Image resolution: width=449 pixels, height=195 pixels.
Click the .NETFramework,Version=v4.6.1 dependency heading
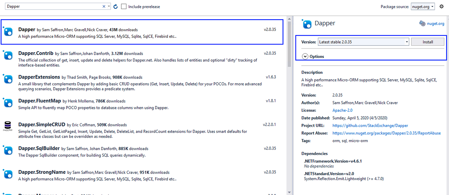(333, 161)
